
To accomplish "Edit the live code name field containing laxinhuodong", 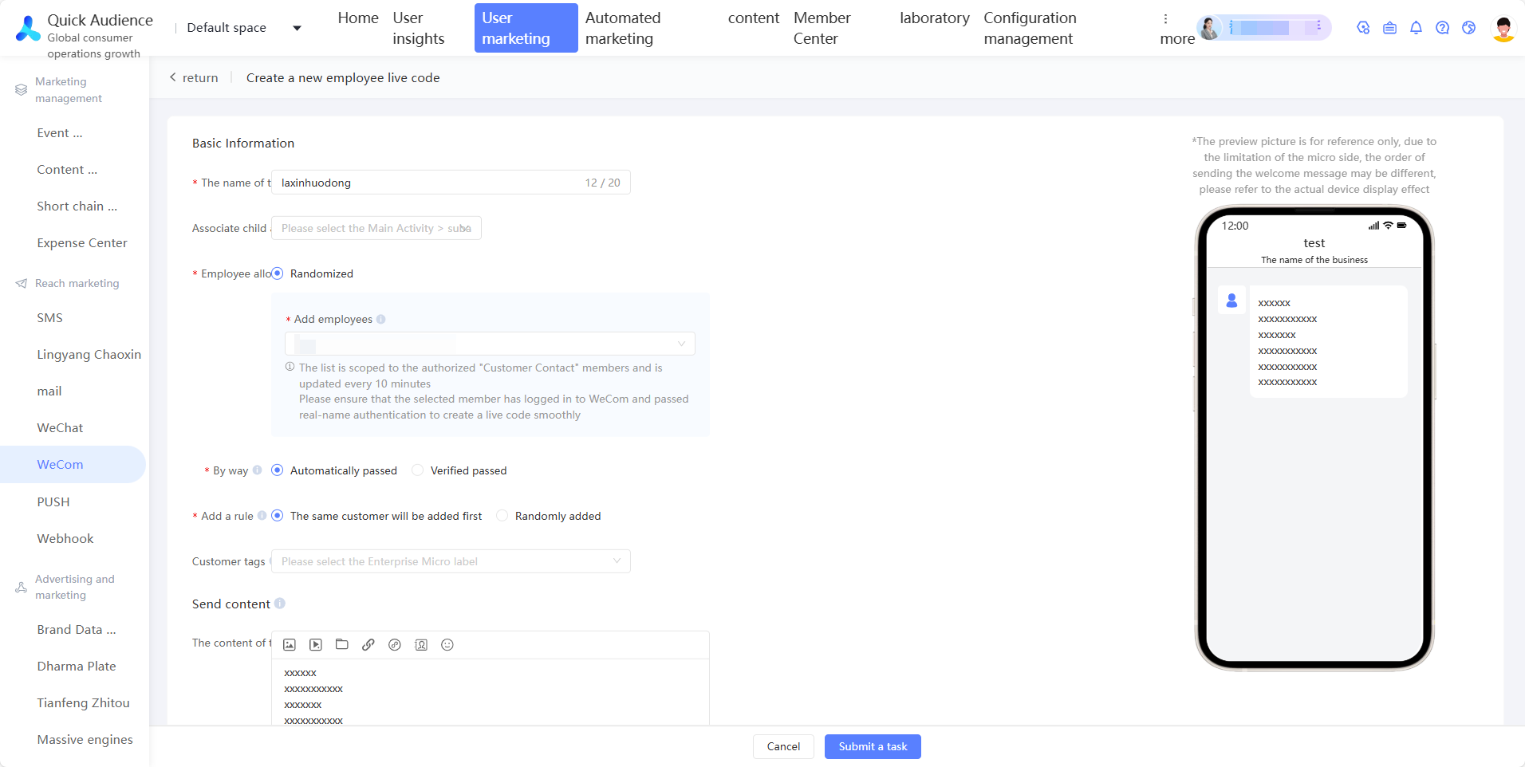I will pos(451,183).
